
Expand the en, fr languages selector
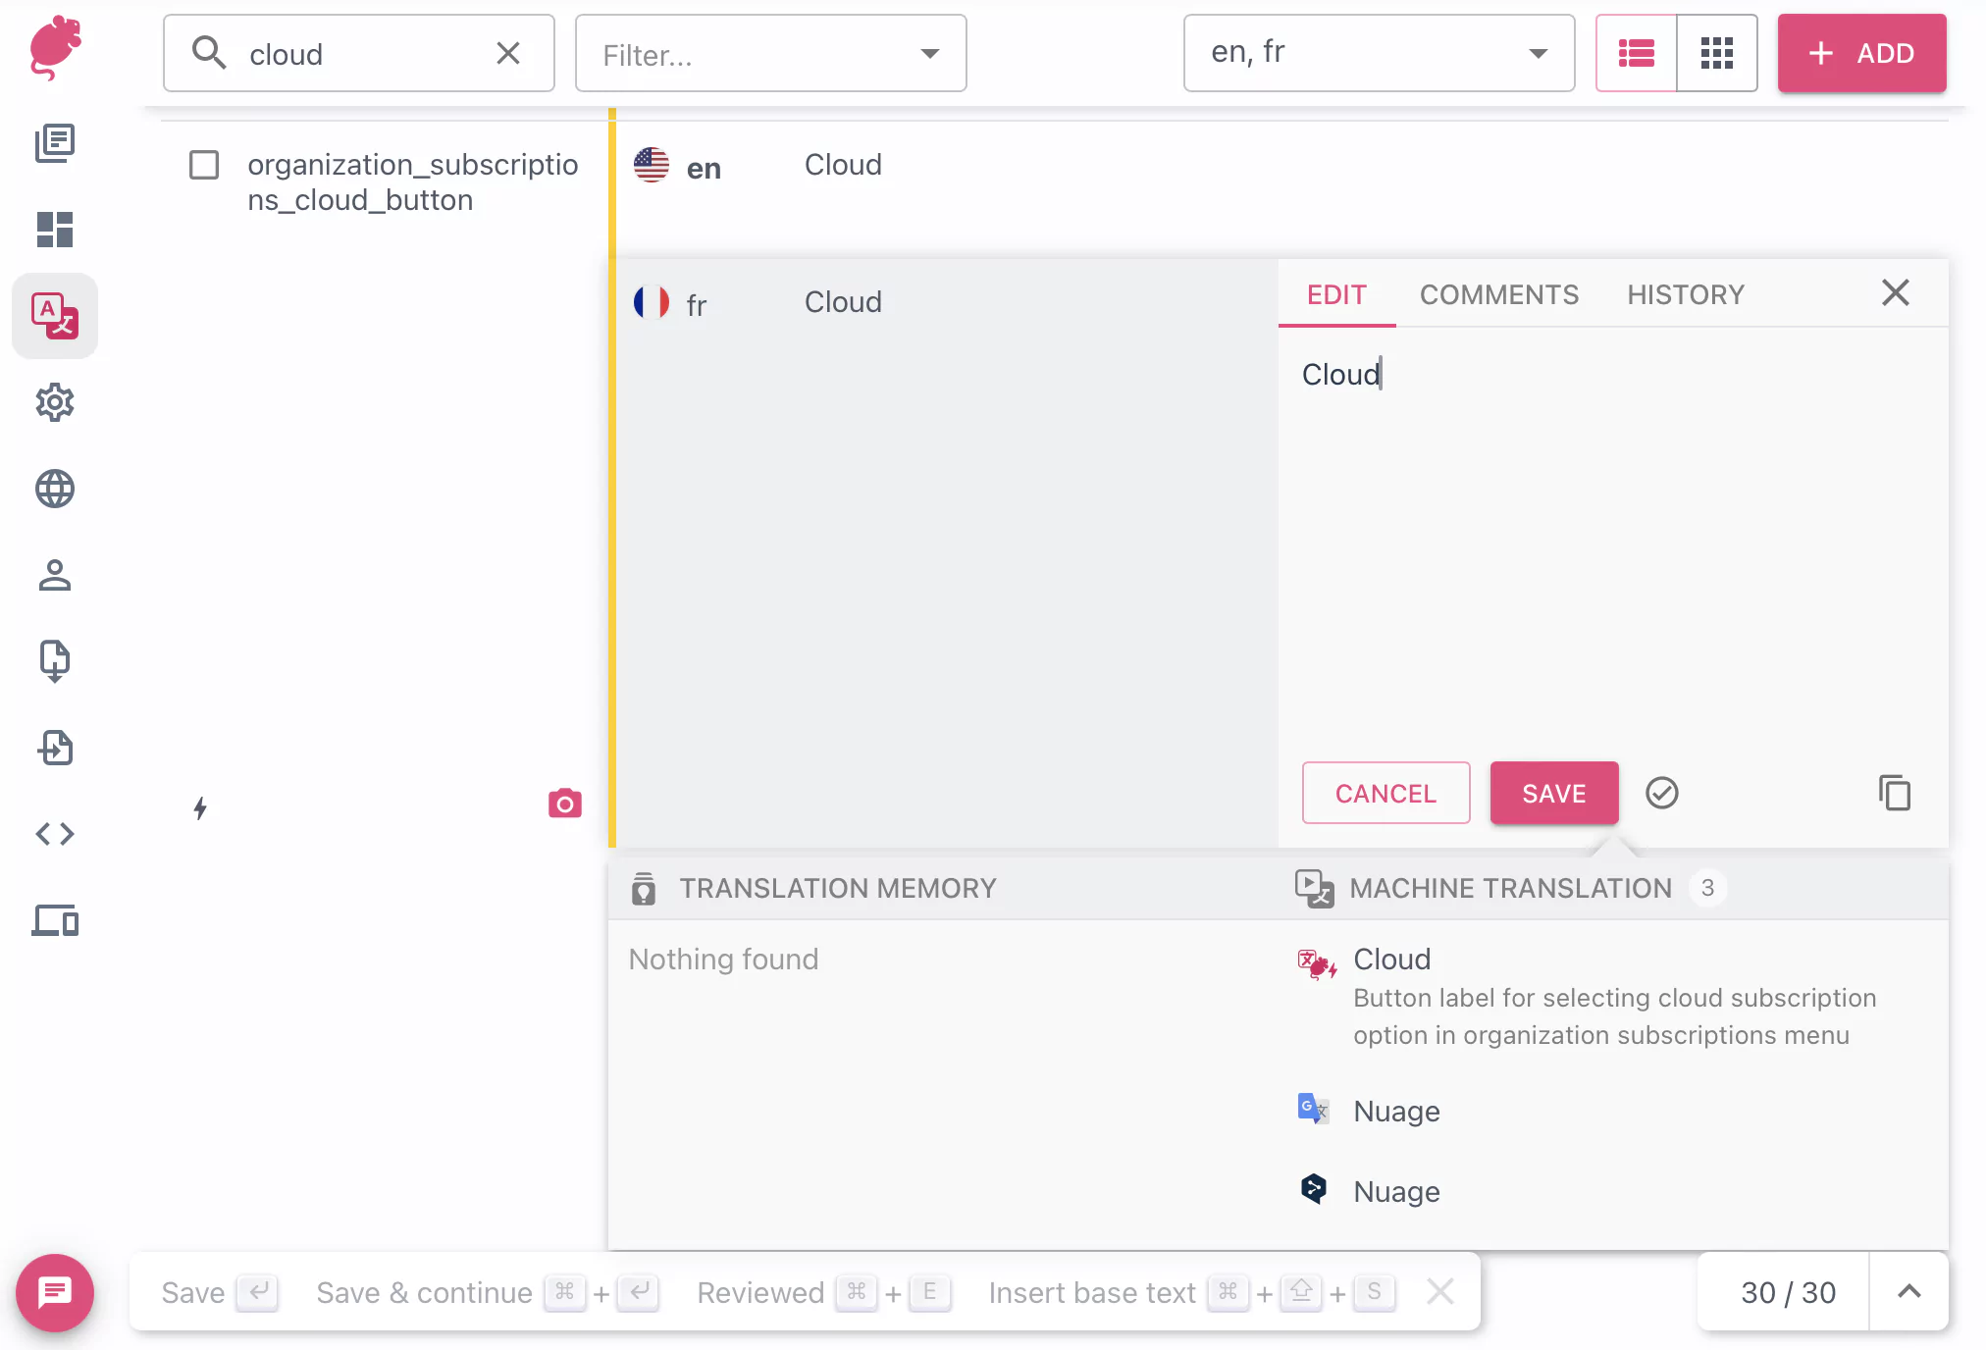pos(1378,53)
